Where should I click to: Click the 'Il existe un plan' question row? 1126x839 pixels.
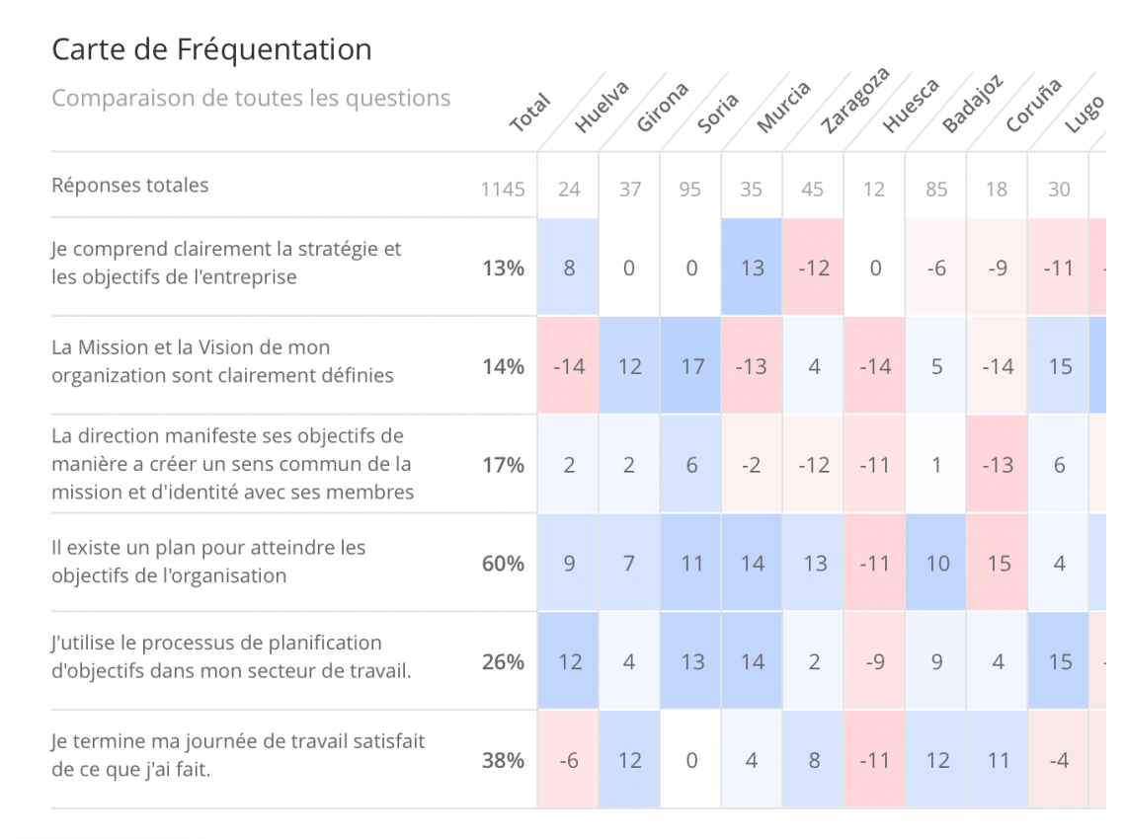point(208,561)
